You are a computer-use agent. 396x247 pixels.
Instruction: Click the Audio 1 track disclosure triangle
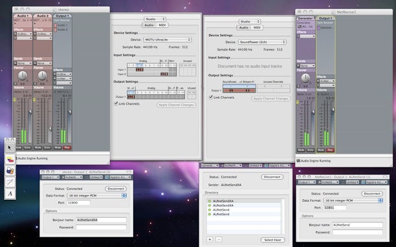point(15,23)
